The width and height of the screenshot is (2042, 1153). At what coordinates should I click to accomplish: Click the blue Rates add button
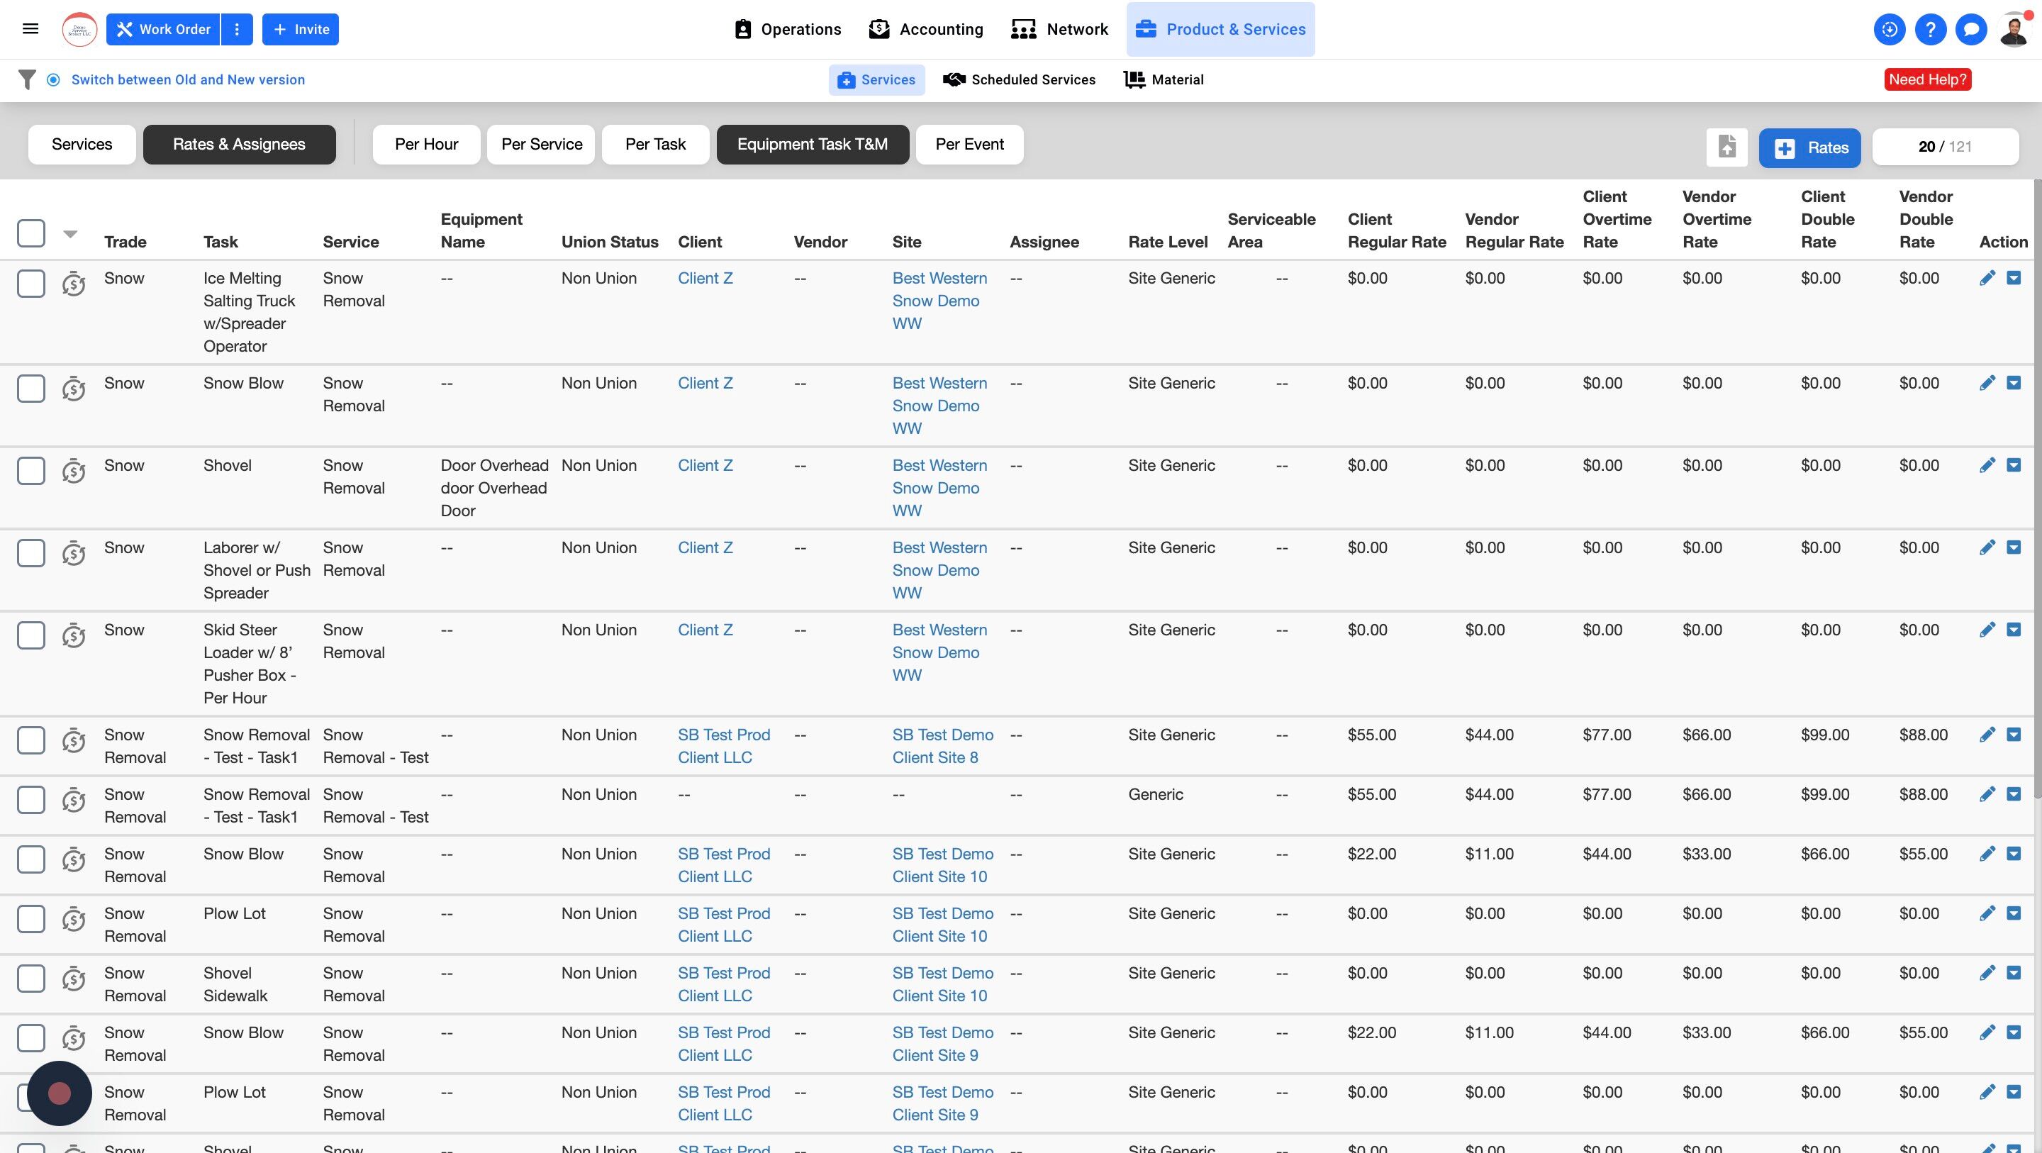1809,147
